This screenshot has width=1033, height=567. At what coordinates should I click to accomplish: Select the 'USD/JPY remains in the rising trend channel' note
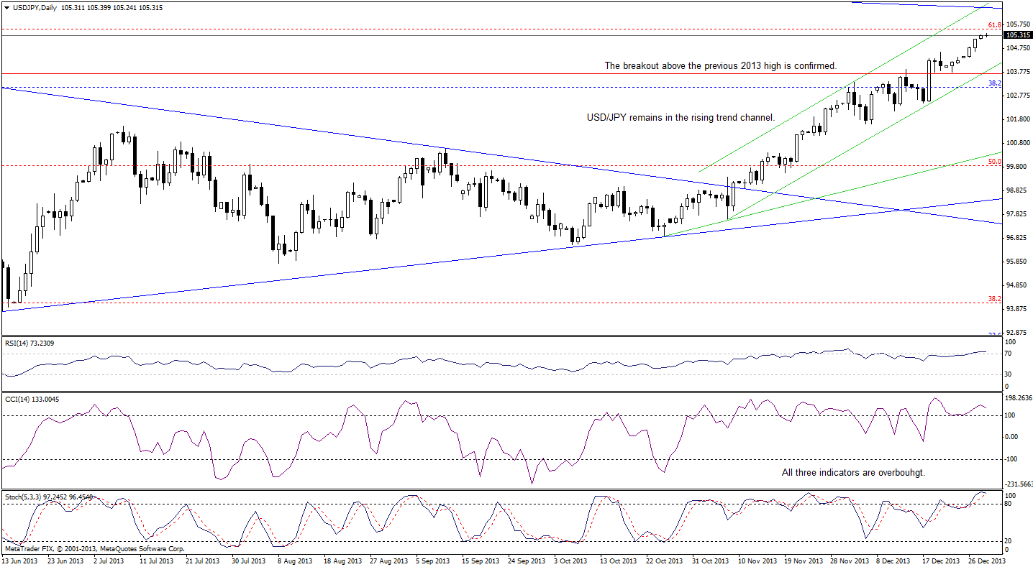(681, 117)
